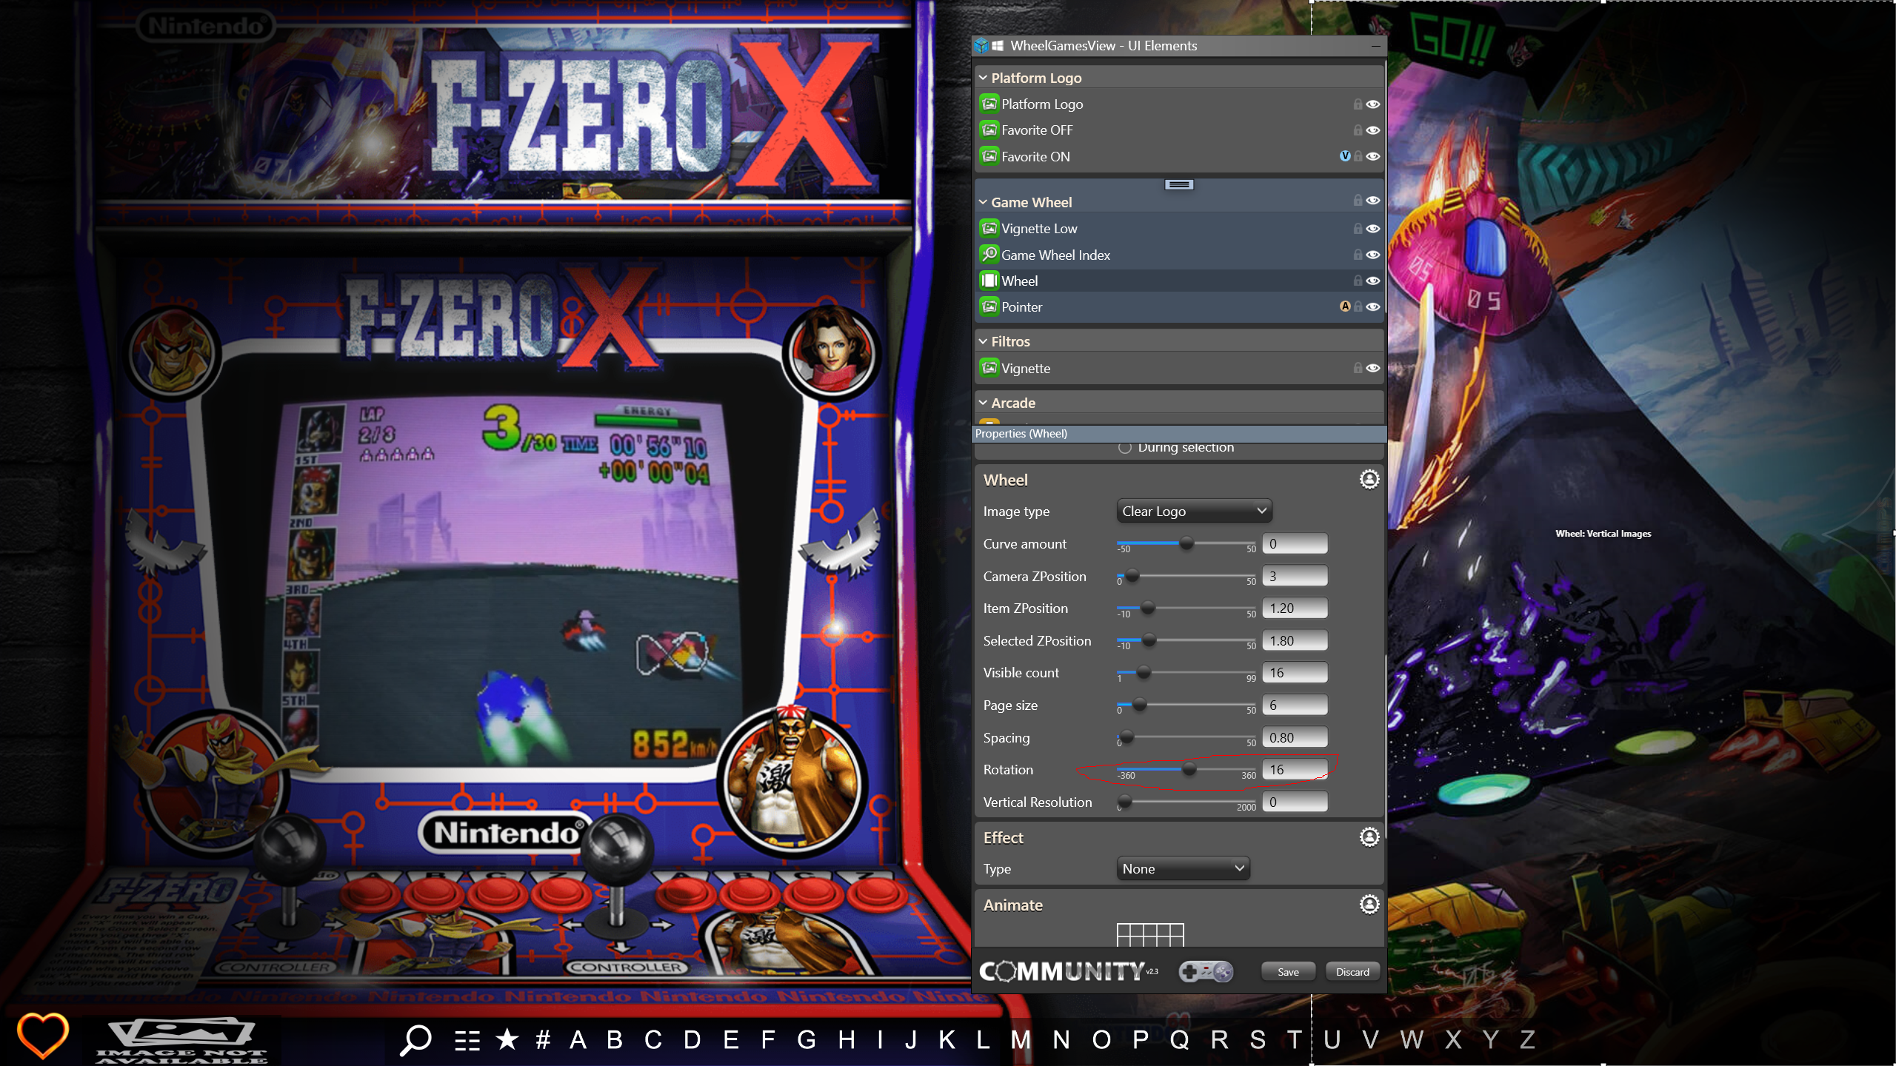The height and width of the screenshot is (1066, 1896).
Task: Toggle lock on Vignette Low layer
Action: [1358, 229]
